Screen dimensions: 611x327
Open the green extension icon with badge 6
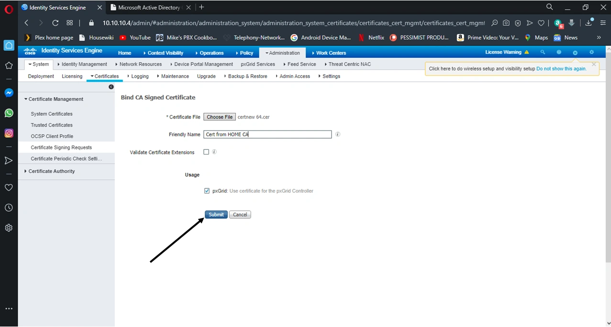(558, 23)
